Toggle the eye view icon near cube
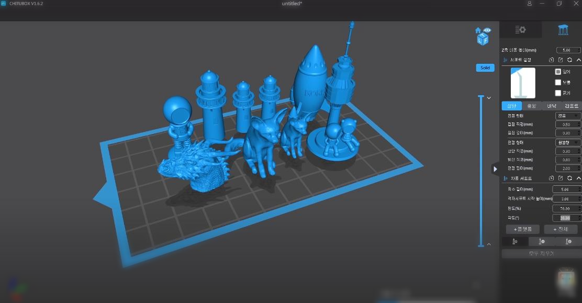This screenshot has height=303, width=582. pos(487,30)
